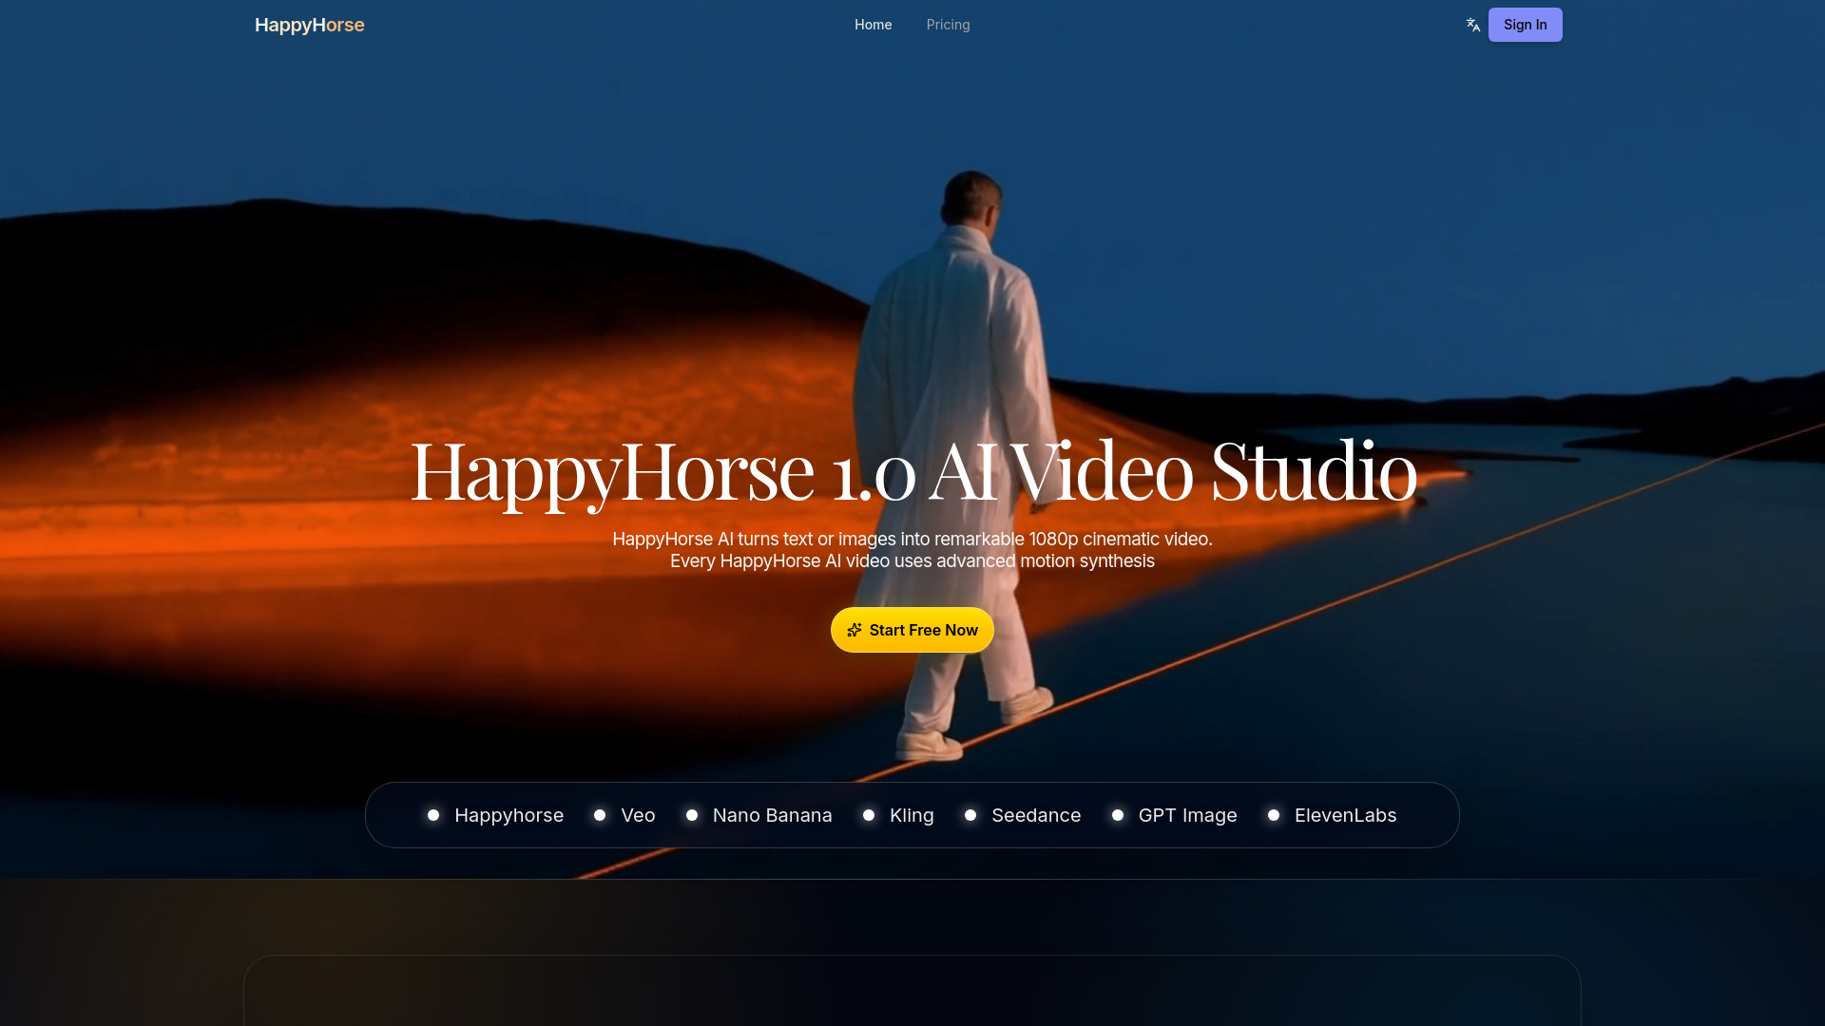Click the dot indicator beside Happyhorse
The width and height of the screenshot is (1825, 1026).
[434, 815]
